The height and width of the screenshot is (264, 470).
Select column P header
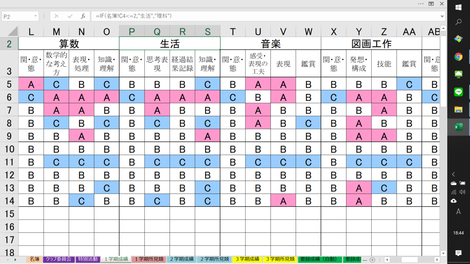point(132,32)
